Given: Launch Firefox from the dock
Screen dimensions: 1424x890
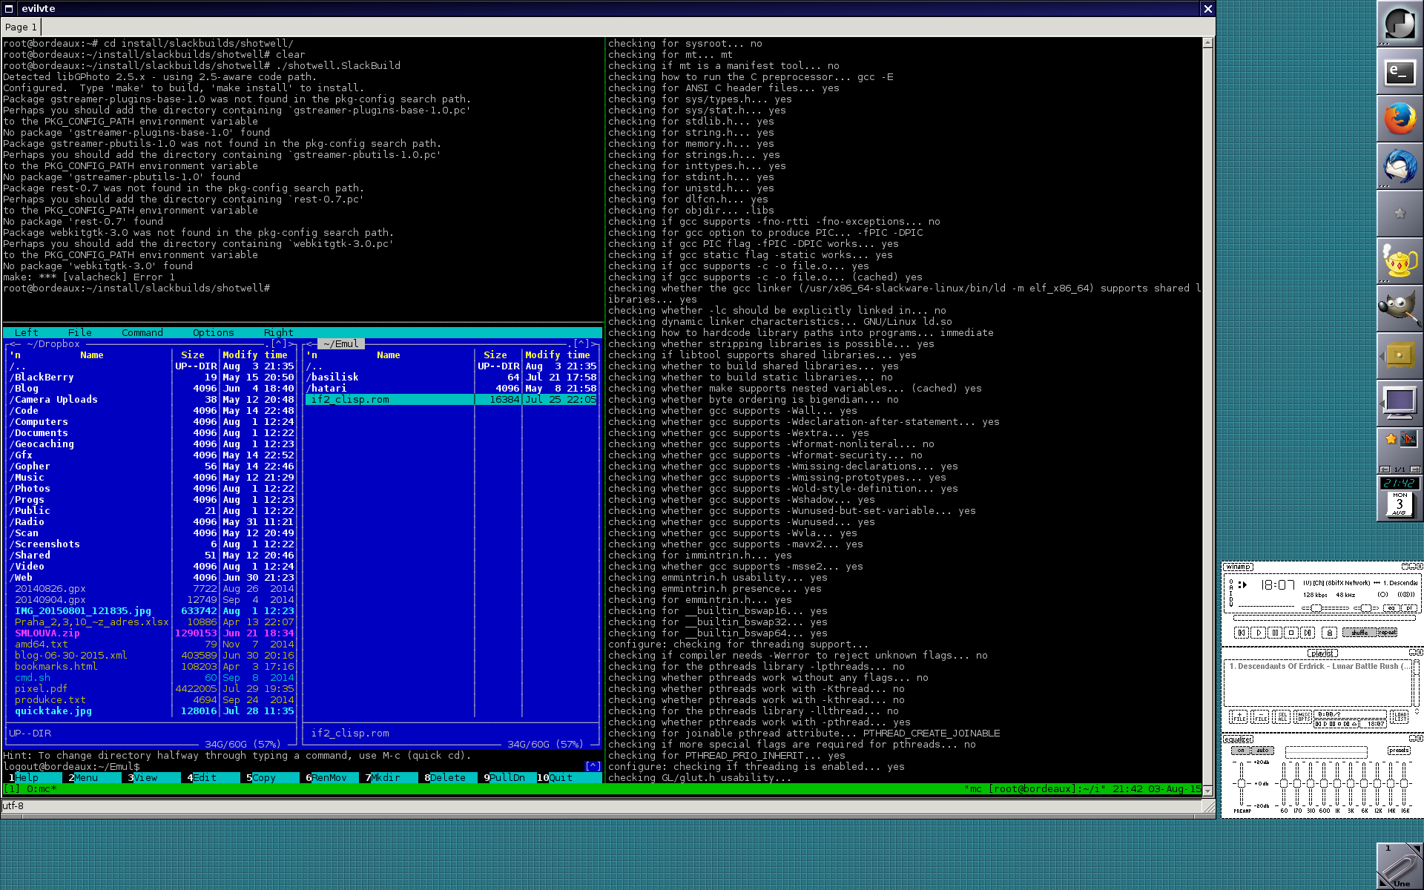Looking at the screenshot, I should click(1400, 119).
